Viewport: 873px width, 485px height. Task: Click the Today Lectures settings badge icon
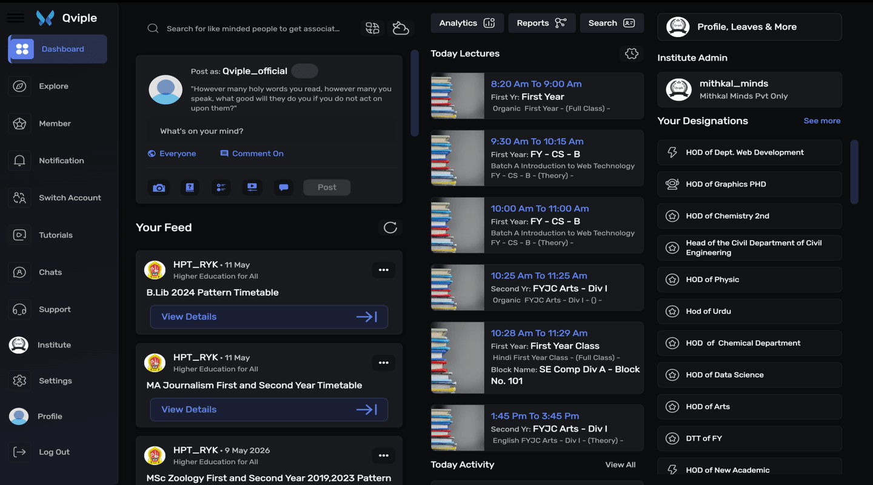(x=631, y=53)
